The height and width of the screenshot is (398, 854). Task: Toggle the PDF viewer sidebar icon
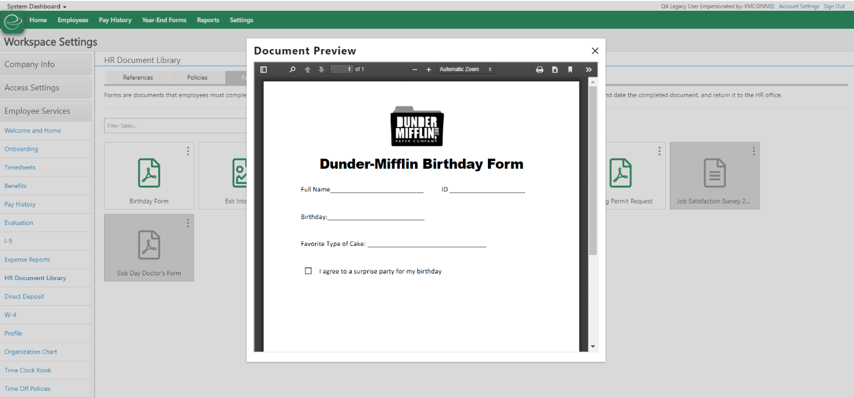pyautogui.click(x=264, y=69)
